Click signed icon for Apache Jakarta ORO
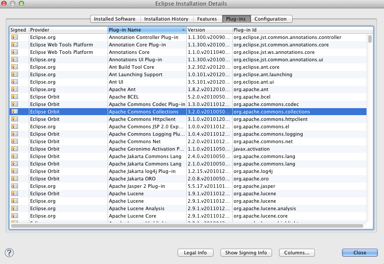Viewport: 384px width, 264px height. coord(15,179)
